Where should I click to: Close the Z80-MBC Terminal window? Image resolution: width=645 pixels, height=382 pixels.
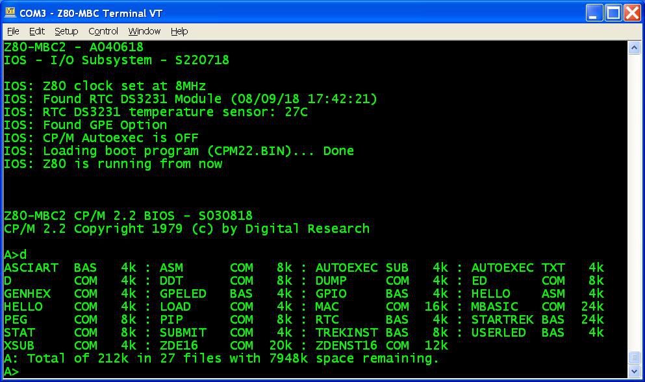coord(632,13)
